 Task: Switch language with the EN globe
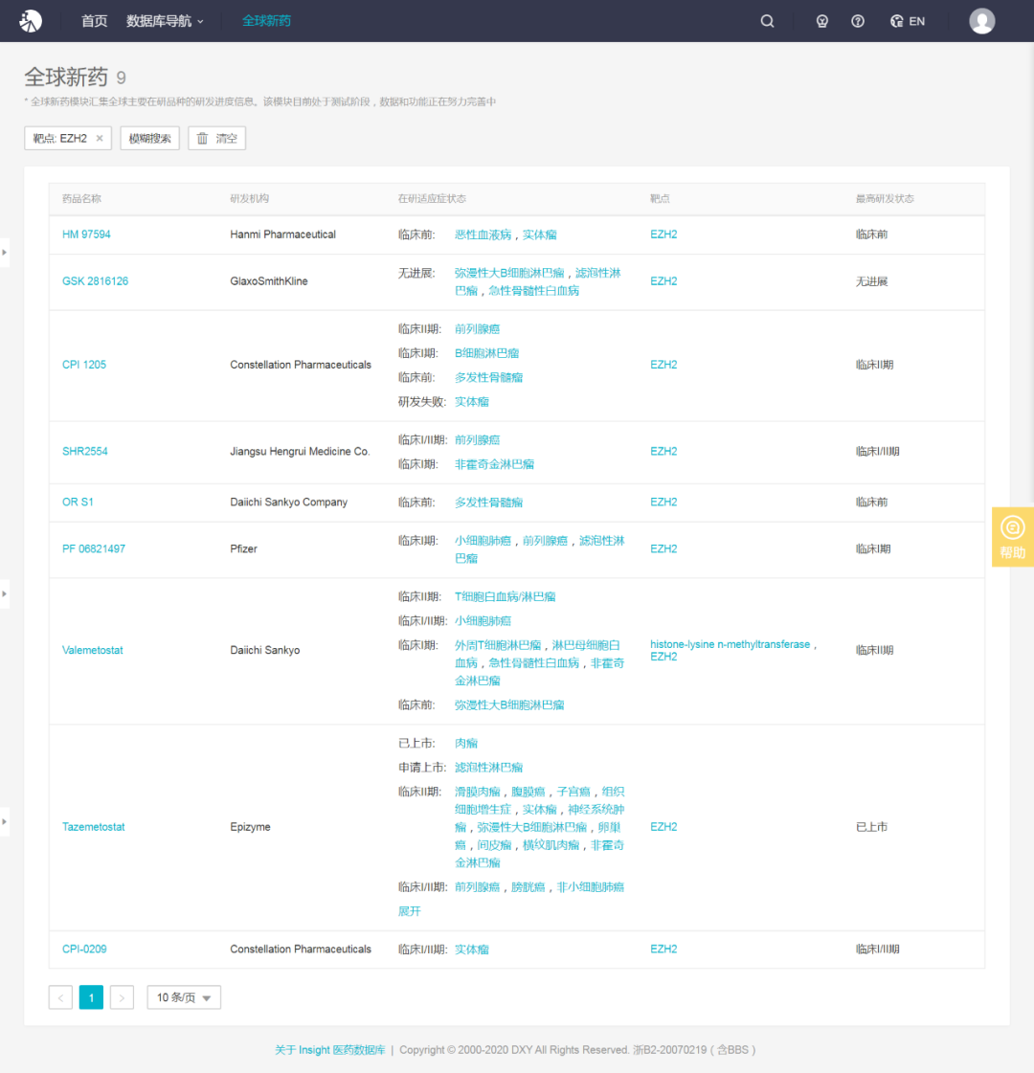click(908, 21)
